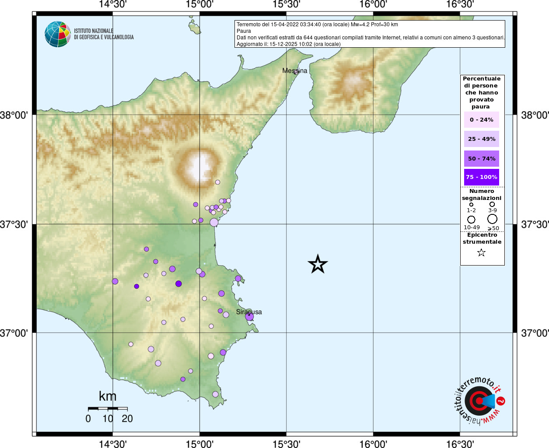Click the 10-49 reports circle in legend
Image resolution: width=549 pixels, height=448 pixels.
point(471,219)
